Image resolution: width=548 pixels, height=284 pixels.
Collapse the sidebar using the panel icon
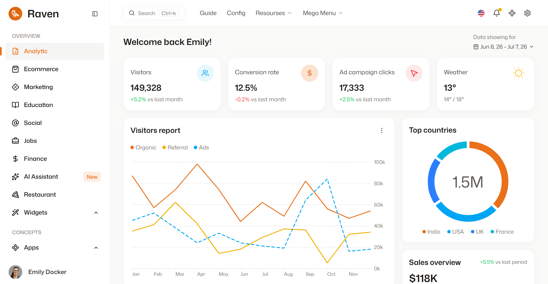95,14
